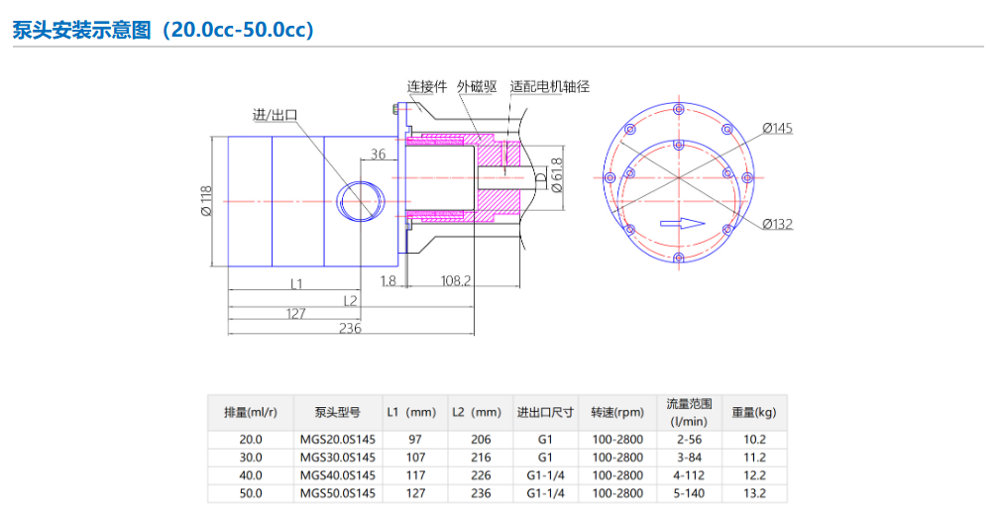Click the Ø118 diameter dimension
The width and height of the screenshot is (1001, 526).
pos(207,199)
